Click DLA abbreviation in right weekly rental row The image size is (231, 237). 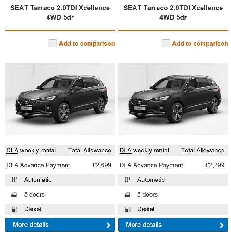126,151
